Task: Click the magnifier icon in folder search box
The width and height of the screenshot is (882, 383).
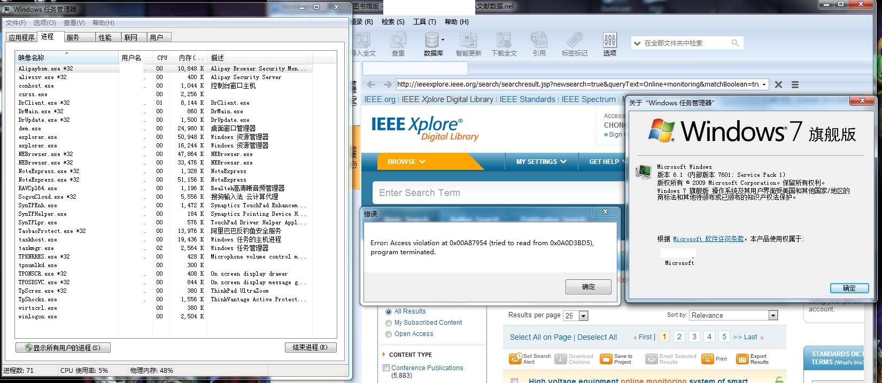Action: (735, 43)
